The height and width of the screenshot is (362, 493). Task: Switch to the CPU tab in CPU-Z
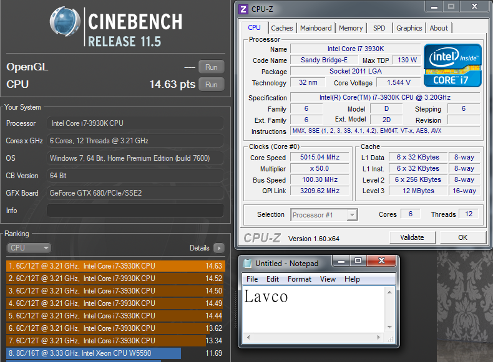pyautogui.click(x=254, y=27)
